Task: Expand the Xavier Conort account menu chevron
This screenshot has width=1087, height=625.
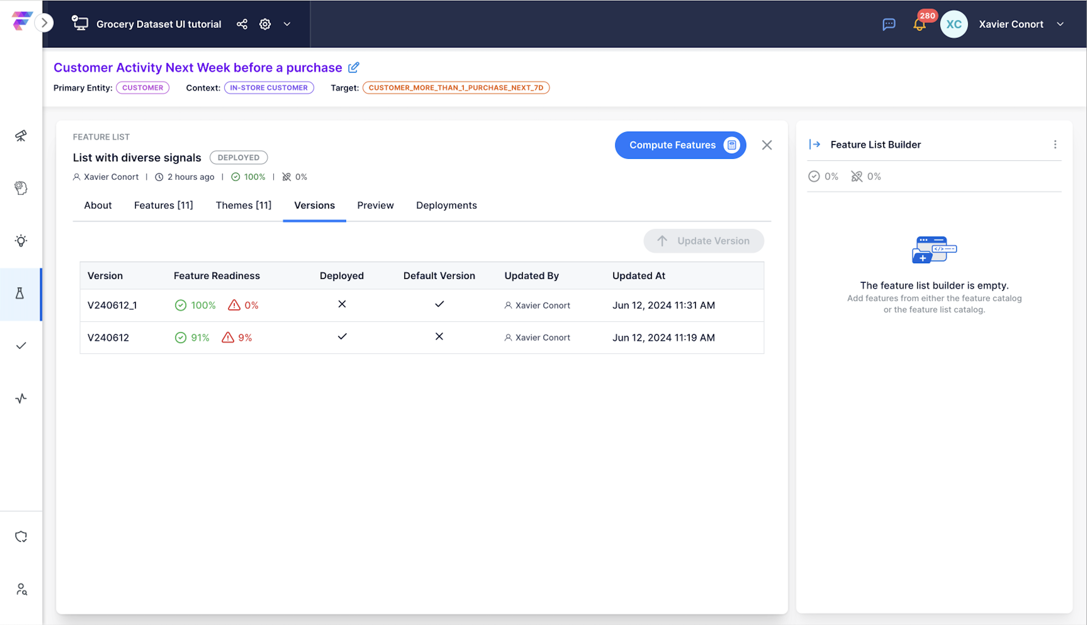Action: [1060, 24]
